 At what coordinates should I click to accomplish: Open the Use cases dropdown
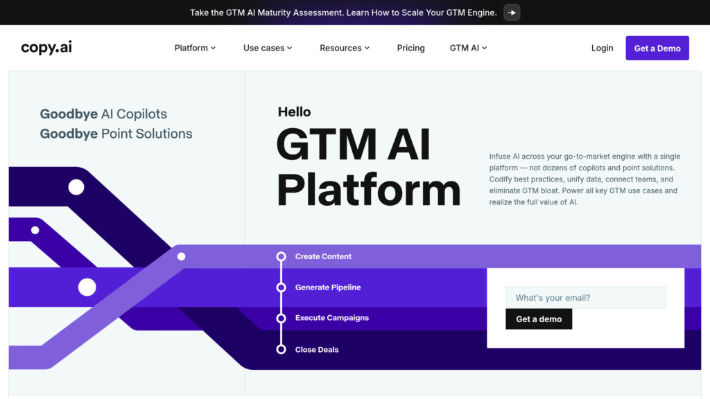[268, 48]
